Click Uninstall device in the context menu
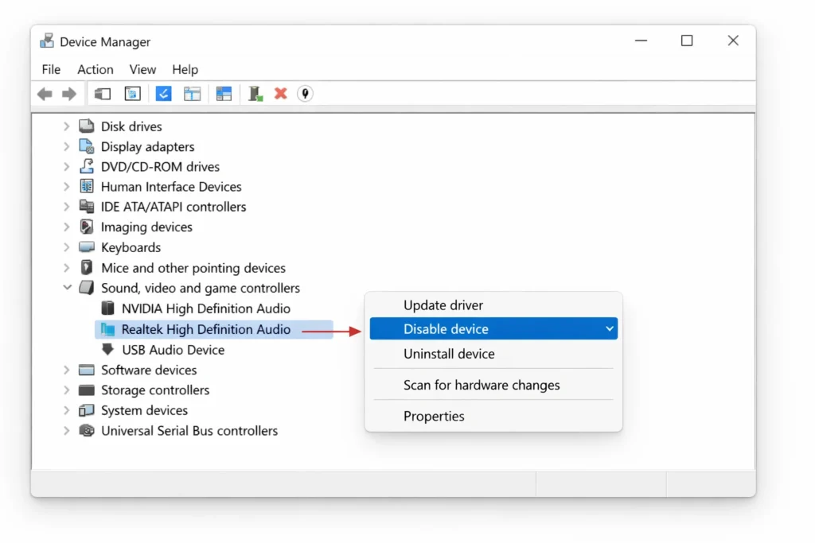Viewport: 815px width, 543px height. [x=448, y=354]
